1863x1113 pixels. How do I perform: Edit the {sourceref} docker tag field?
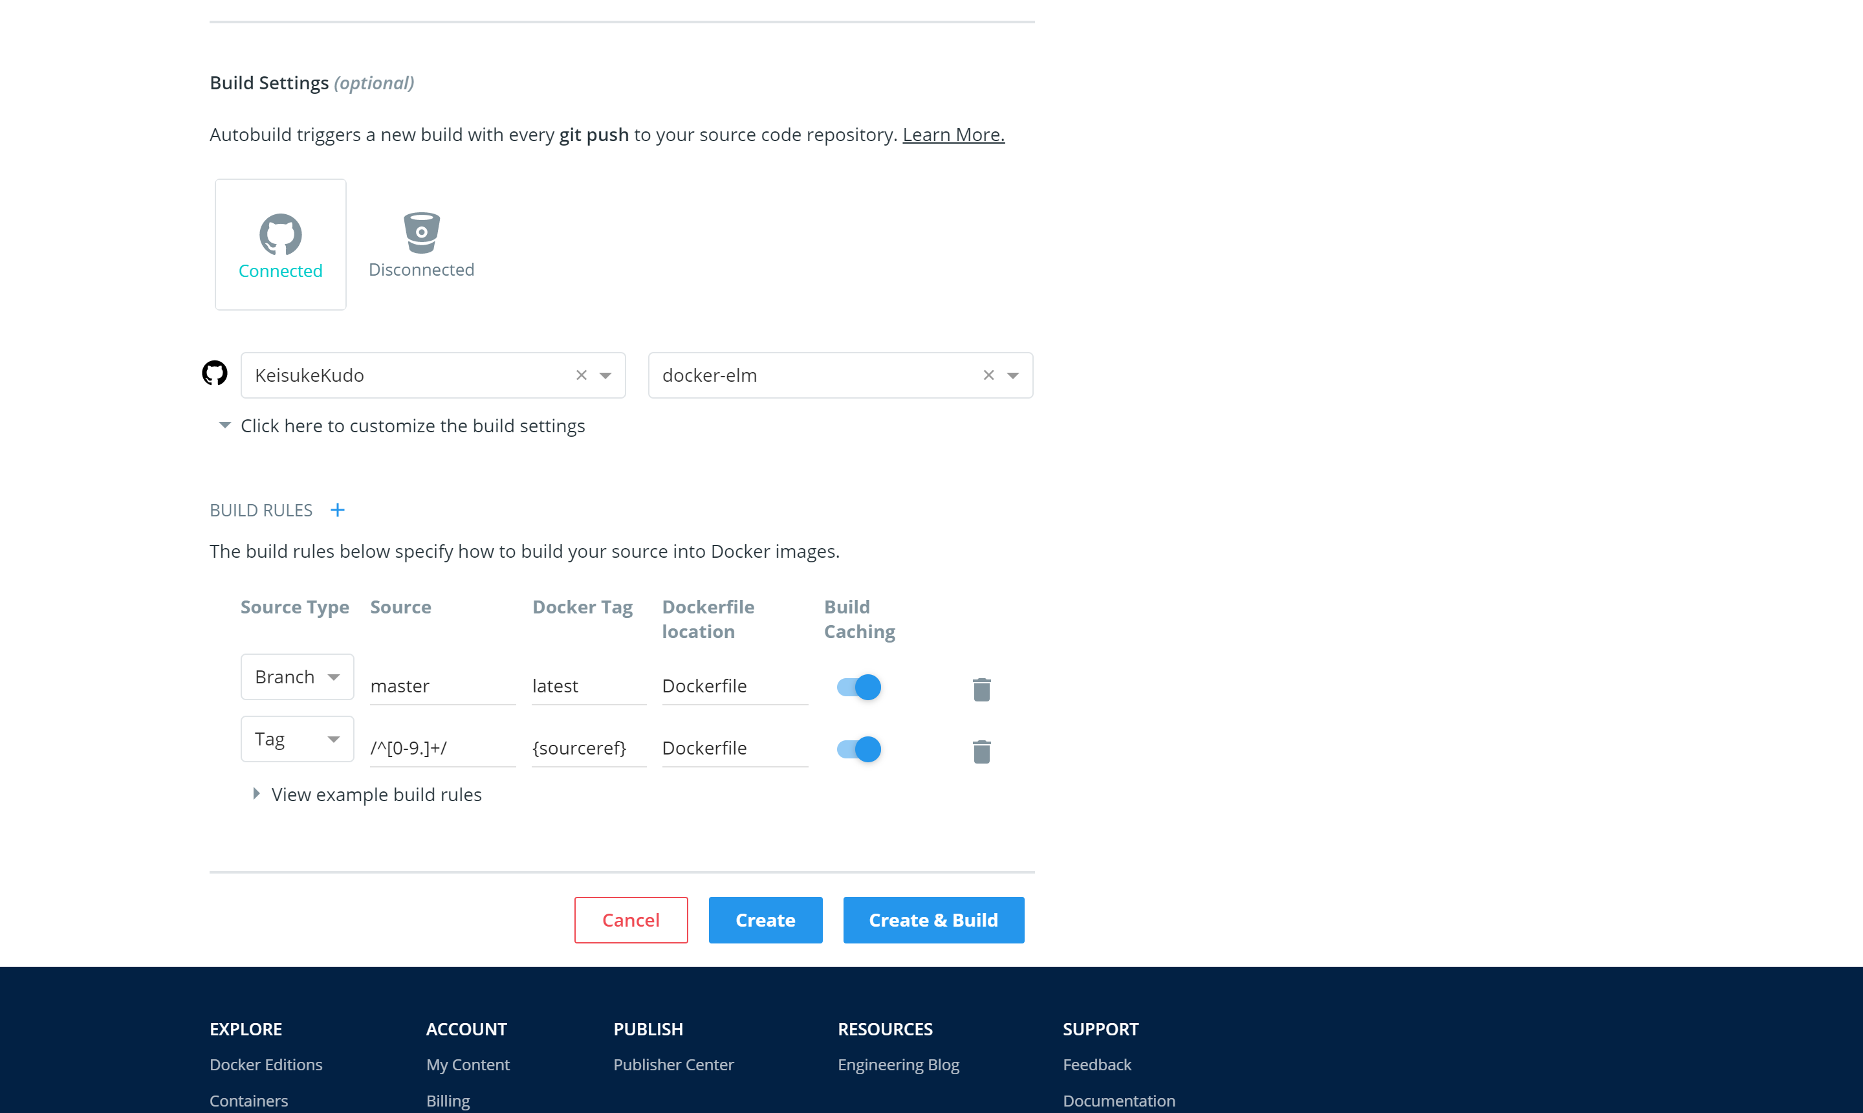click(x=589, y=749)
